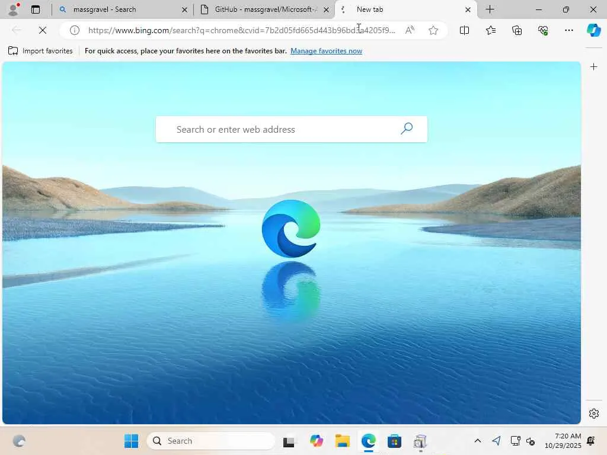Close the massgravel - Search tab
The height and width of the screenshot is (455, 607).
tap(185, 9)
